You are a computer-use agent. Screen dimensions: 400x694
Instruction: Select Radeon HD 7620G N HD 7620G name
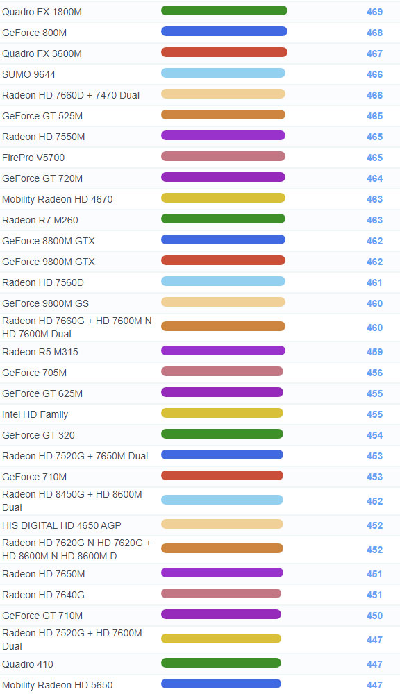[76, 549]
